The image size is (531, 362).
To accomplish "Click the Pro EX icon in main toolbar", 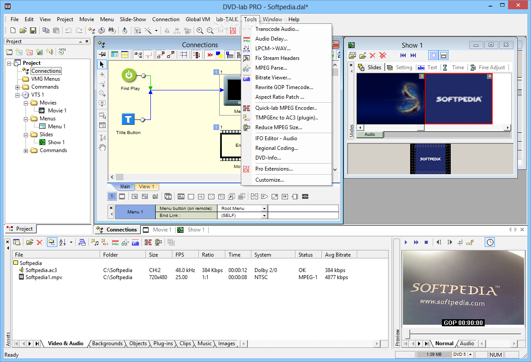I will tap(233, 30).
